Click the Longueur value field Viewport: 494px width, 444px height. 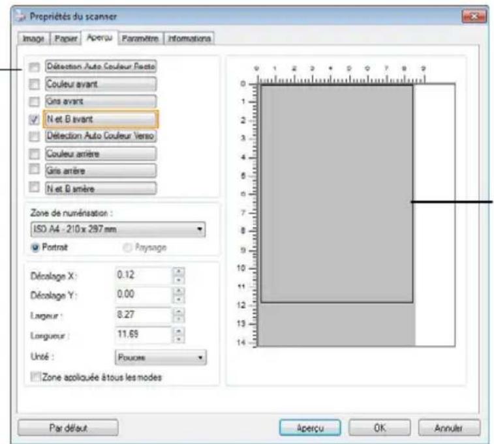[144, 334]
